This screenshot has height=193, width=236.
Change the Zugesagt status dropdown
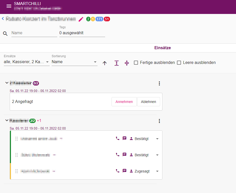[x=157, y=171]
